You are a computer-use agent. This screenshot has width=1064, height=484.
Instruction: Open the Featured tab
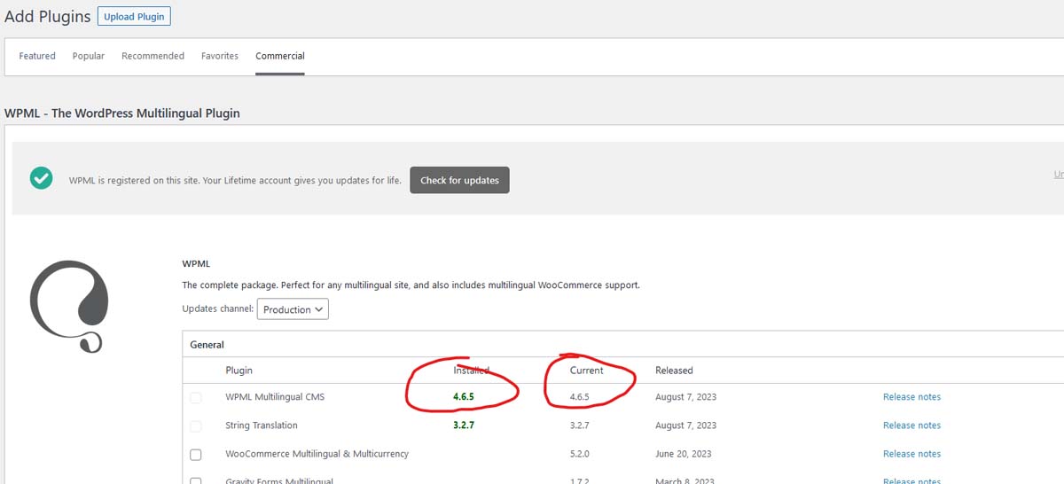37,56
